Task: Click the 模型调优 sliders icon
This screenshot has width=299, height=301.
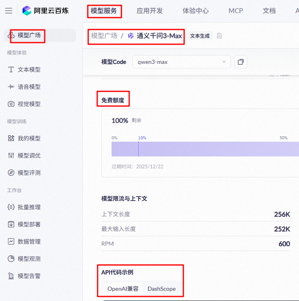Action: click(11, 155)
